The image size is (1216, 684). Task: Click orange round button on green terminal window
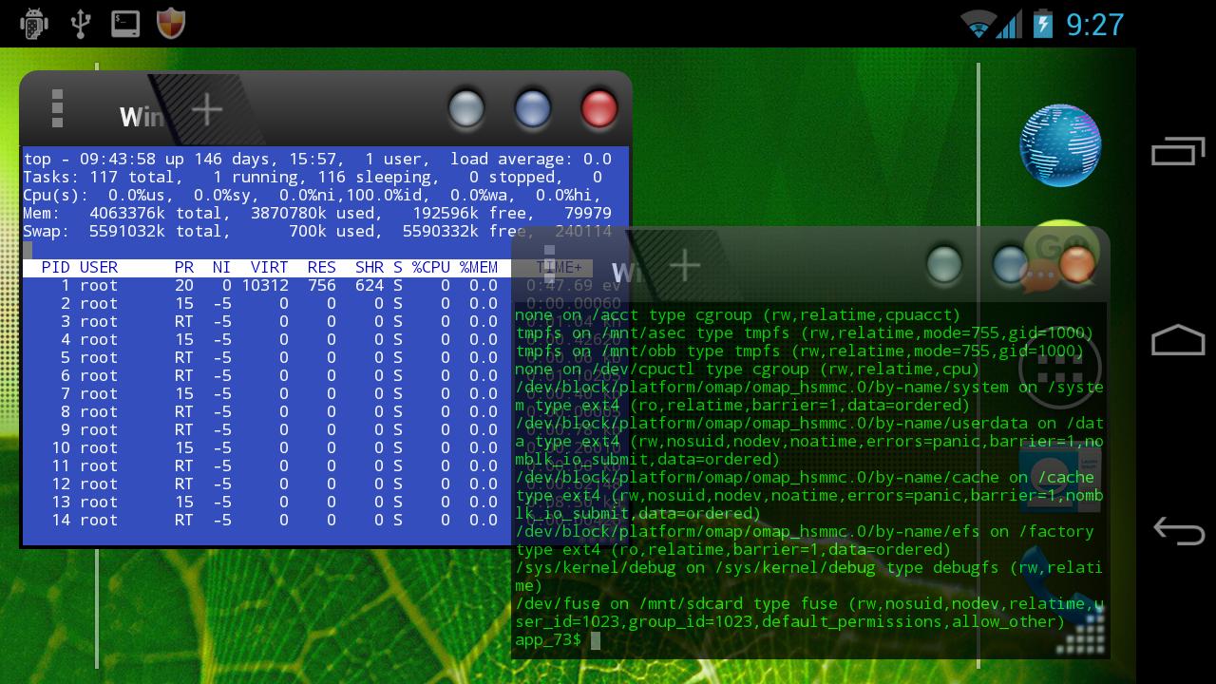pyautogui.click(x=1076, y=264)
